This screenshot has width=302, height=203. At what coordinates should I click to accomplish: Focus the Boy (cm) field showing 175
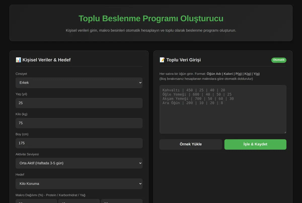(x=79, y=143)
